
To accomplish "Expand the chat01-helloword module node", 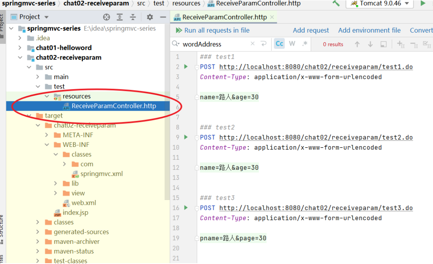I will coord(20,47).
